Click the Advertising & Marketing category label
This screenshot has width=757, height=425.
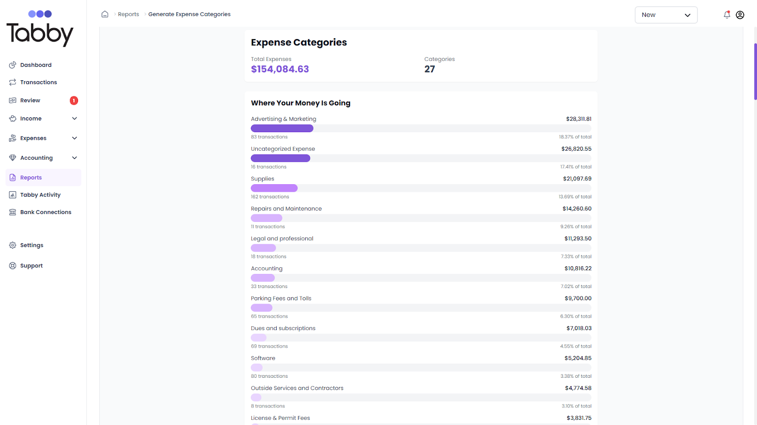click(x=283, y=119)
